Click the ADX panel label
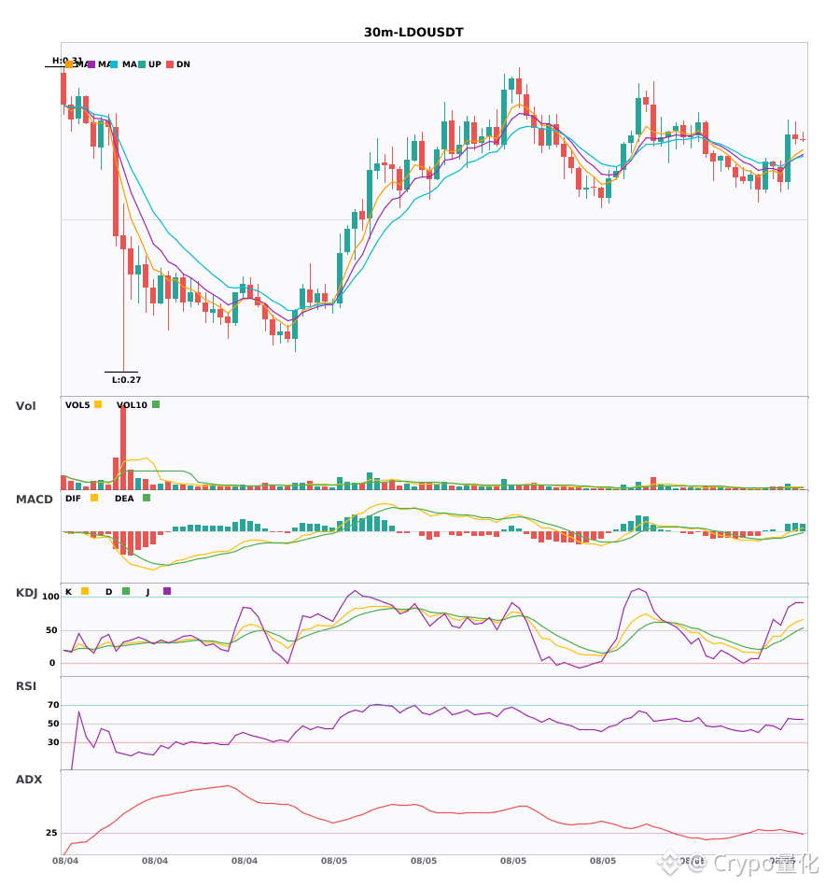826x887 pixels. pos(29,780)
